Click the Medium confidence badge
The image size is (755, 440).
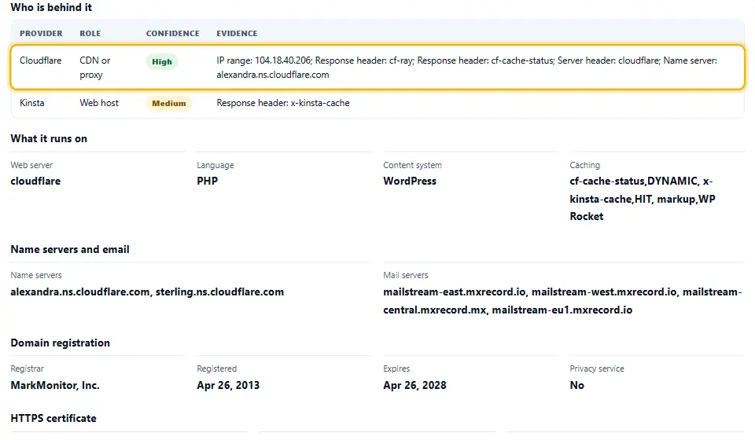168,104
